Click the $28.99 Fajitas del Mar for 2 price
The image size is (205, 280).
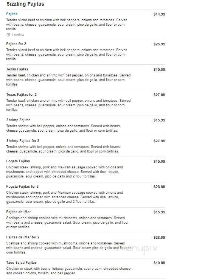tap(159, 238)
